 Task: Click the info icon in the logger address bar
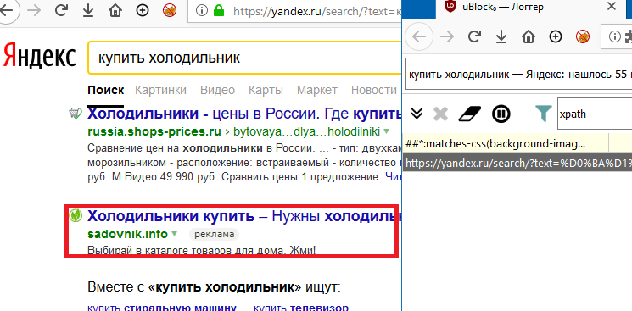coord(614,37)
